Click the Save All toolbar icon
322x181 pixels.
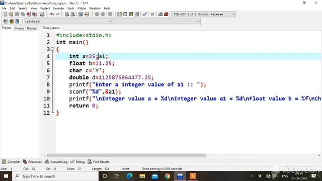(23, 14)
